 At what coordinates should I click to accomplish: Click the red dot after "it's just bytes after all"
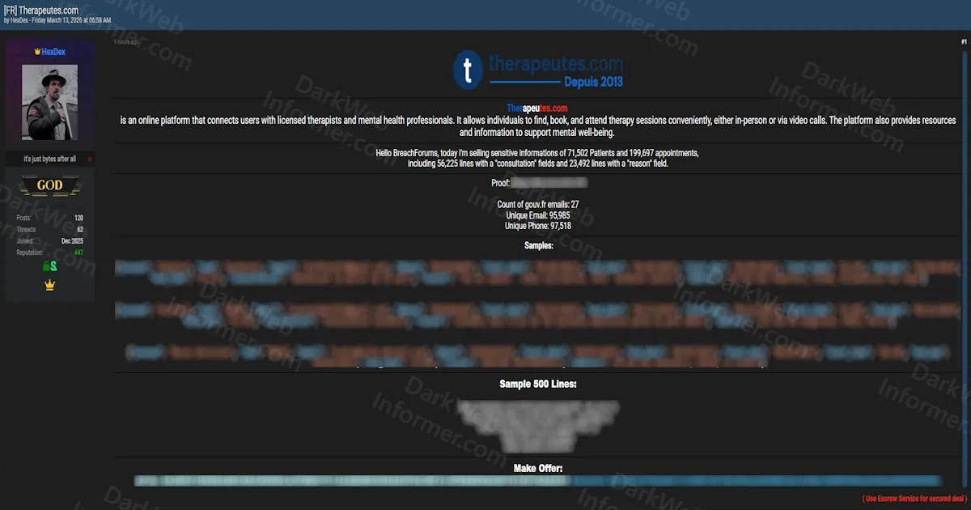click(88, 159)
